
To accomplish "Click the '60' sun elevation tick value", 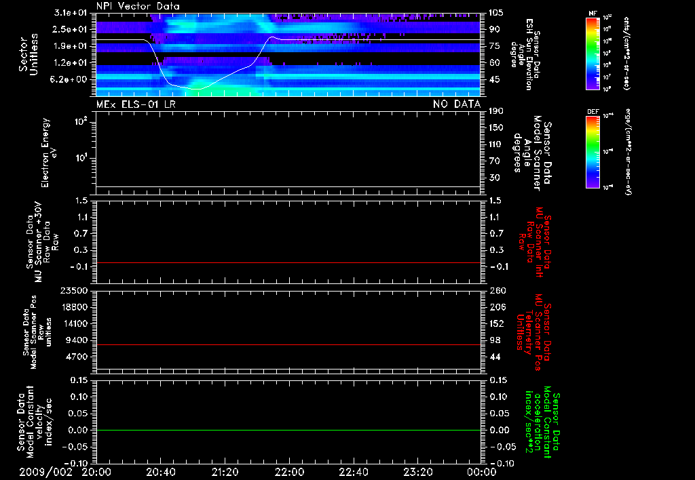I will [x=494, y=63].
